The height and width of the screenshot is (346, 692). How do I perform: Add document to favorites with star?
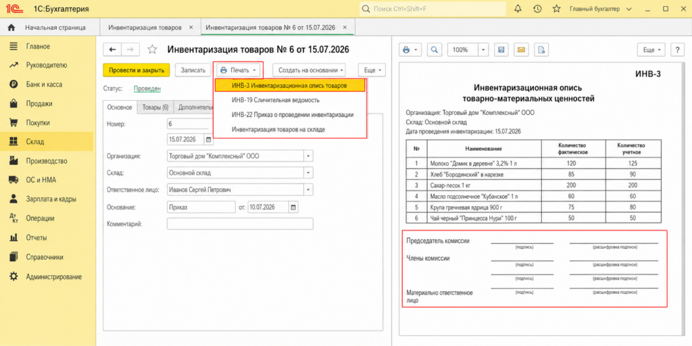[152, 49]
